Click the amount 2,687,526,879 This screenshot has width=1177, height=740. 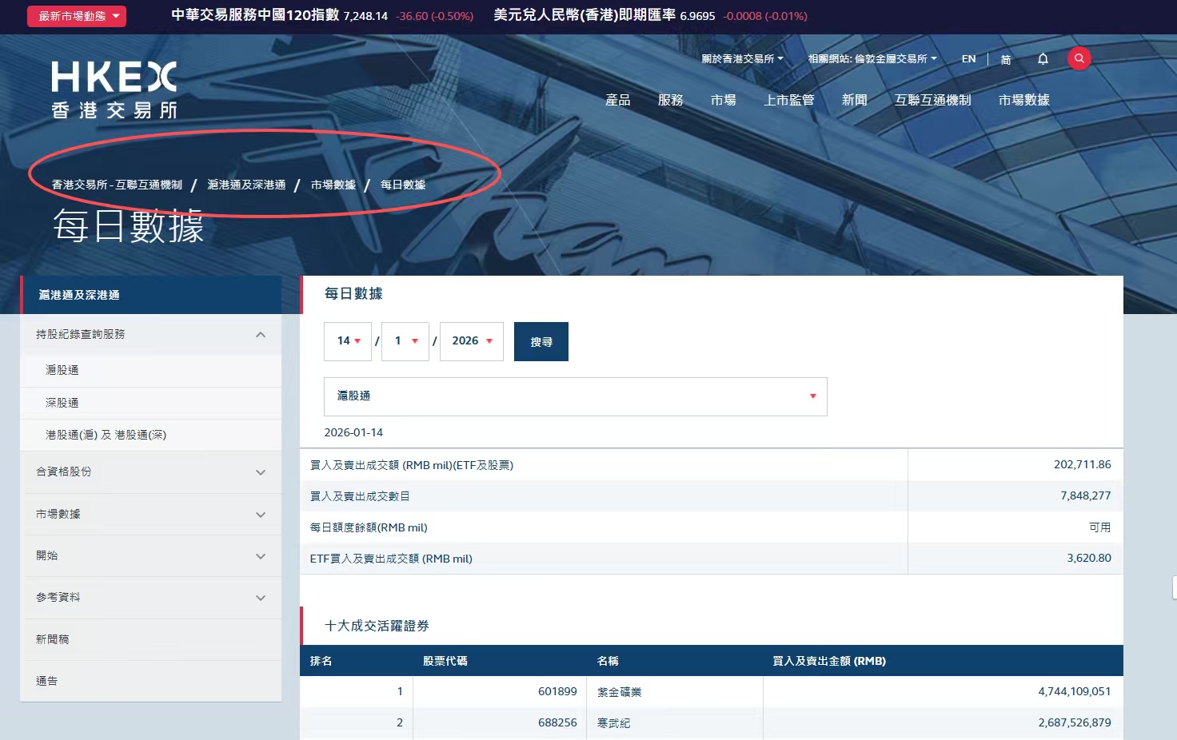1075,722
